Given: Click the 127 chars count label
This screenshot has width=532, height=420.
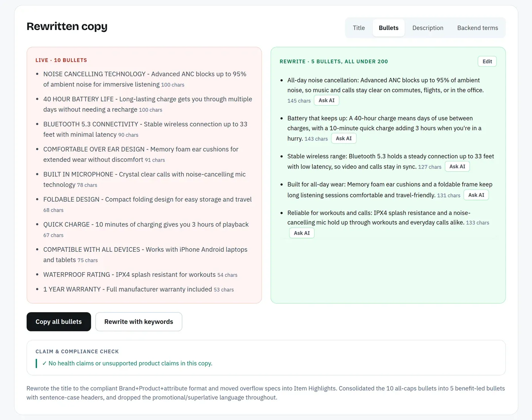Looking at the screenshot, I should (x=430, y=167).
